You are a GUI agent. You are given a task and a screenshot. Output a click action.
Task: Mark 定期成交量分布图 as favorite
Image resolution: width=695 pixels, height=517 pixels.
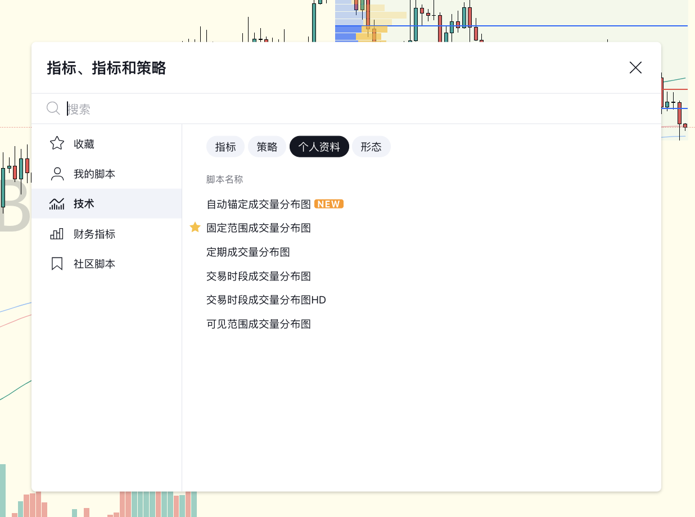(x=195, y=252)
